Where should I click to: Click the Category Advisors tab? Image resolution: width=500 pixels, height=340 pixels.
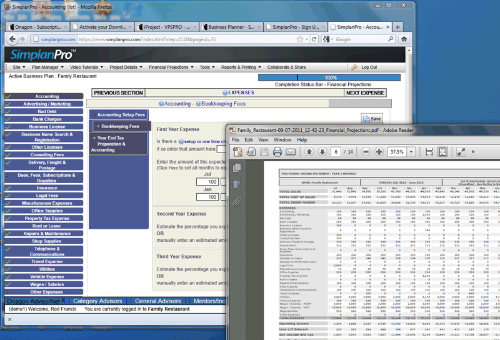point(97,301)
